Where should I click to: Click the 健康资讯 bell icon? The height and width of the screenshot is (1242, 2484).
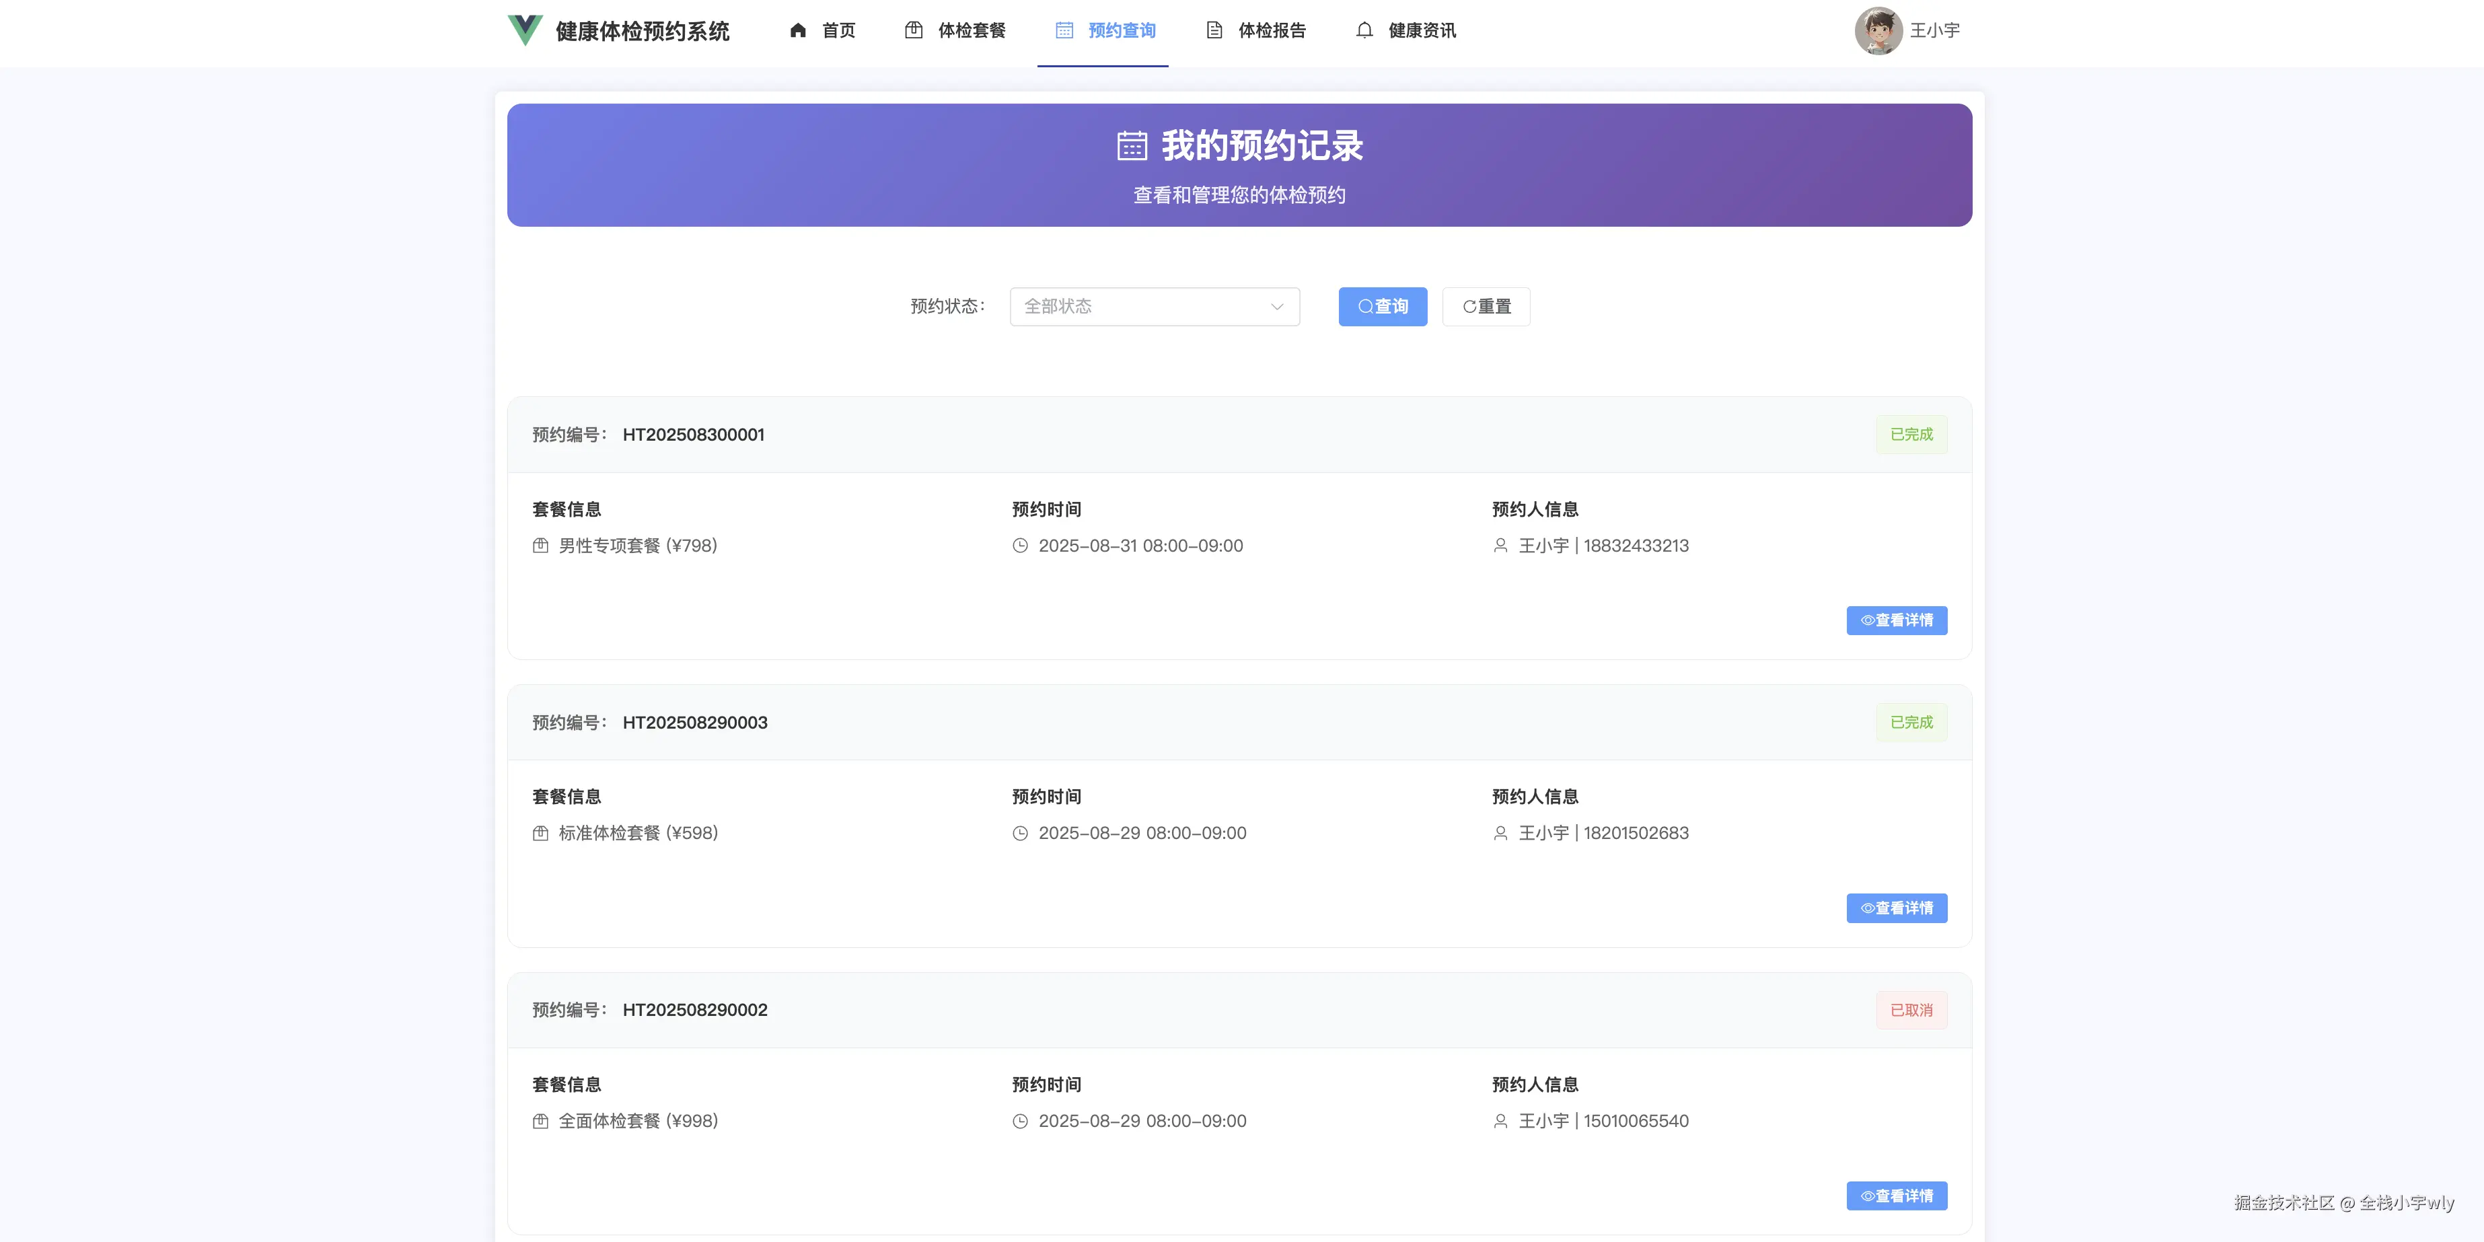1364,30
